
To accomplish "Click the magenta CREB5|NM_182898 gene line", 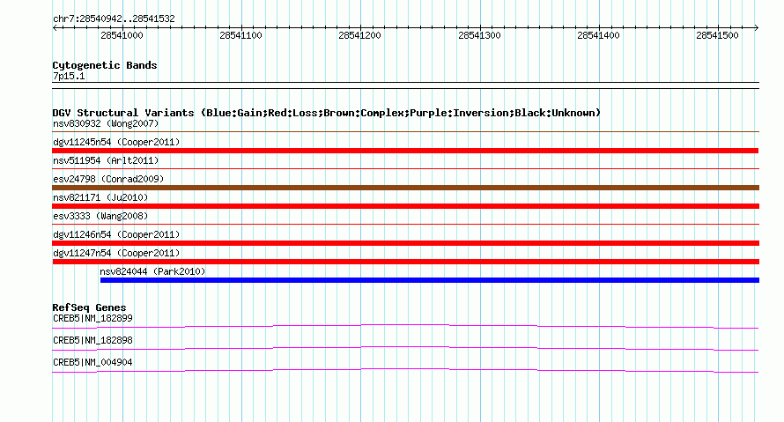I will 405,349.
